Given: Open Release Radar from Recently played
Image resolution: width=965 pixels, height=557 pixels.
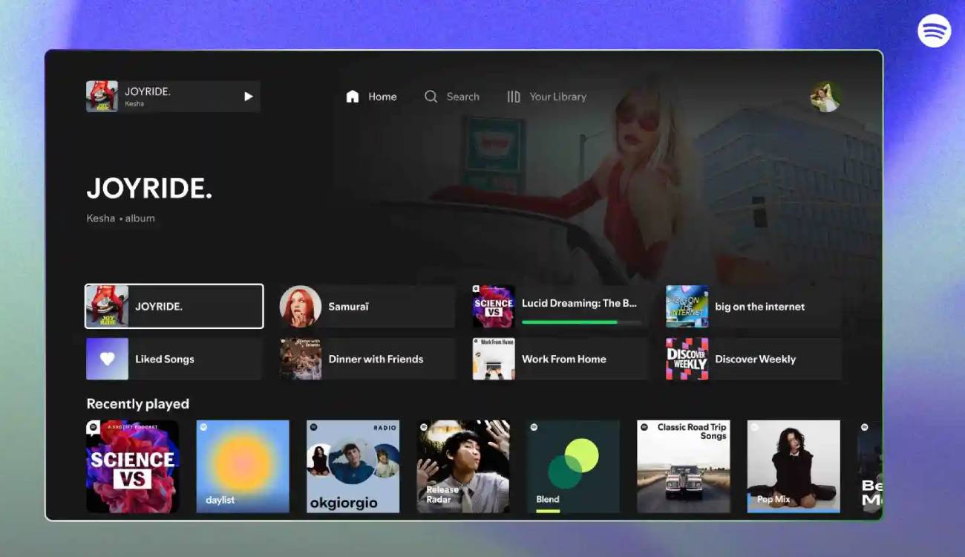Looking at the screenshot, I should pos(462,466).
